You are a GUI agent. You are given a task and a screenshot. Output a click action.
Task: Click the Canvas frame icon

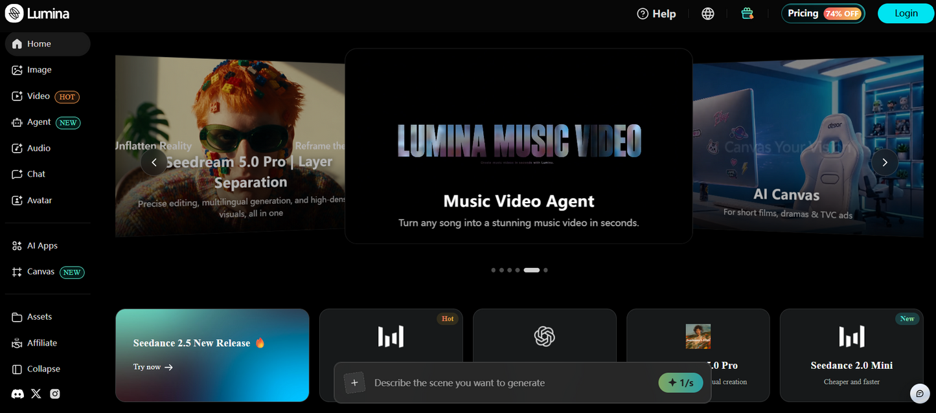[x=17, y=273]
